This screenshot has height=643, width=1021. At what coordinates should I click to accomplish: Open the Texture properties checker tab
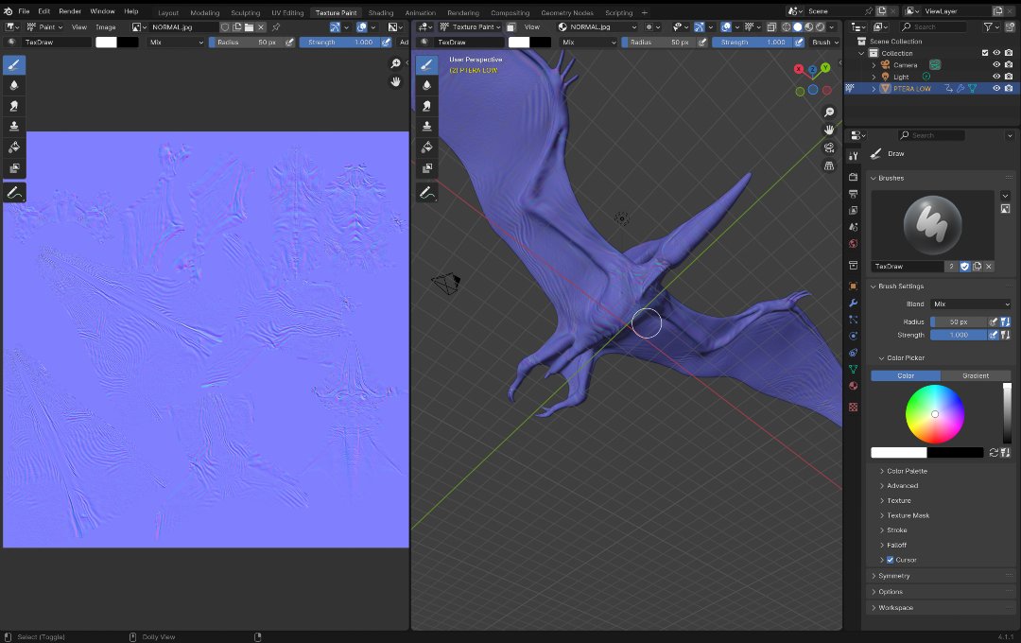coord(853,408)
